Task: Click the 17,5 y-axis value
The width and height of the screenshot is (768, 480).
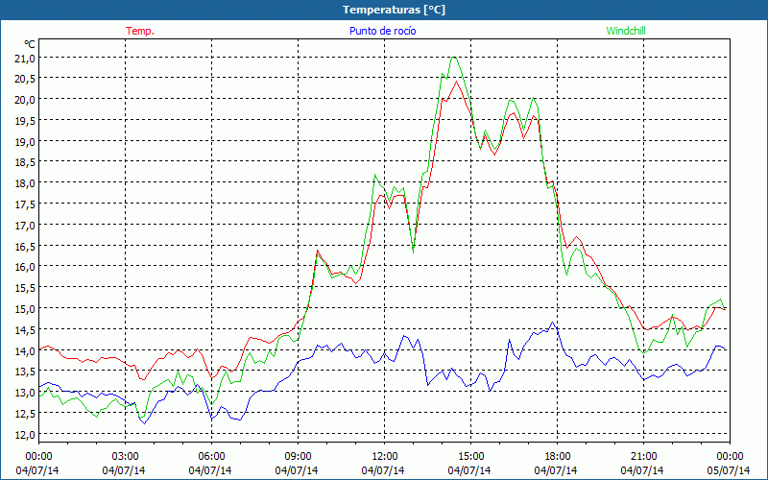Action: pyautogui.click(x=25, y=204)
